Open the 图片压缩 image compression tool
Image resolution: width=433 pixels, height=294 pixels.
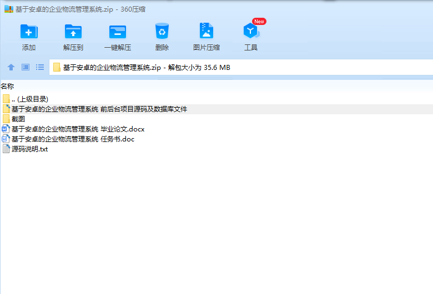click(207, 31)
